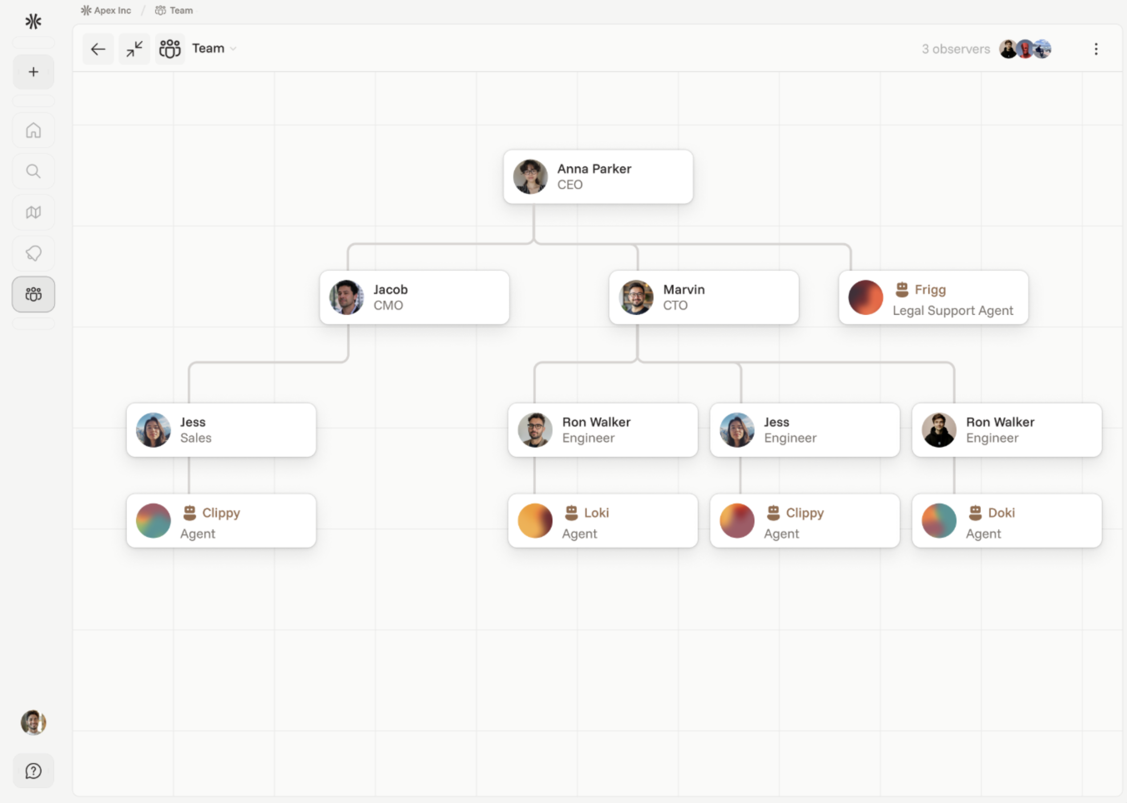Click the app logo in the top-left corner
The height and width of the screenshot is (803, 1127).
[33, 21]
